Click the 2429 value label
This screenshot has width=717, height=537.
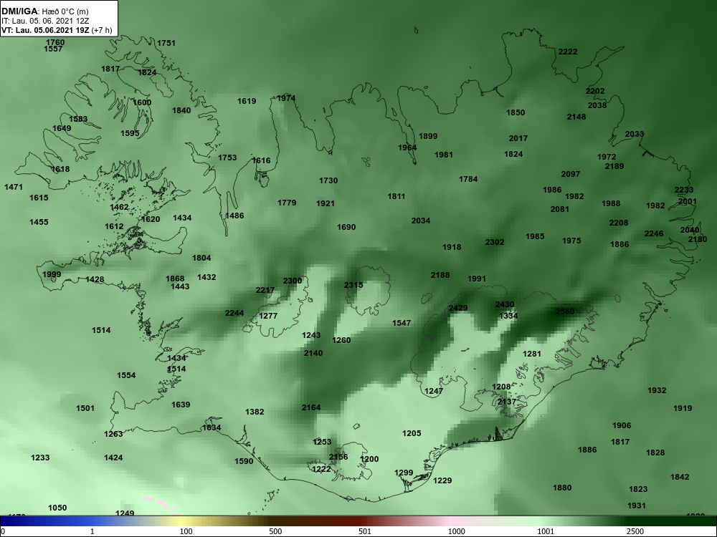click(458, 308)
